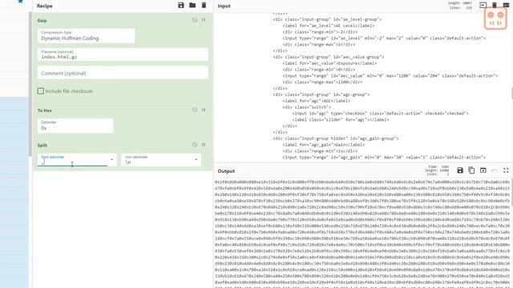Viewport: 513px width, 288px height.
Task: Focus the Split delimiter text field
Action: [x=73, y=160]
